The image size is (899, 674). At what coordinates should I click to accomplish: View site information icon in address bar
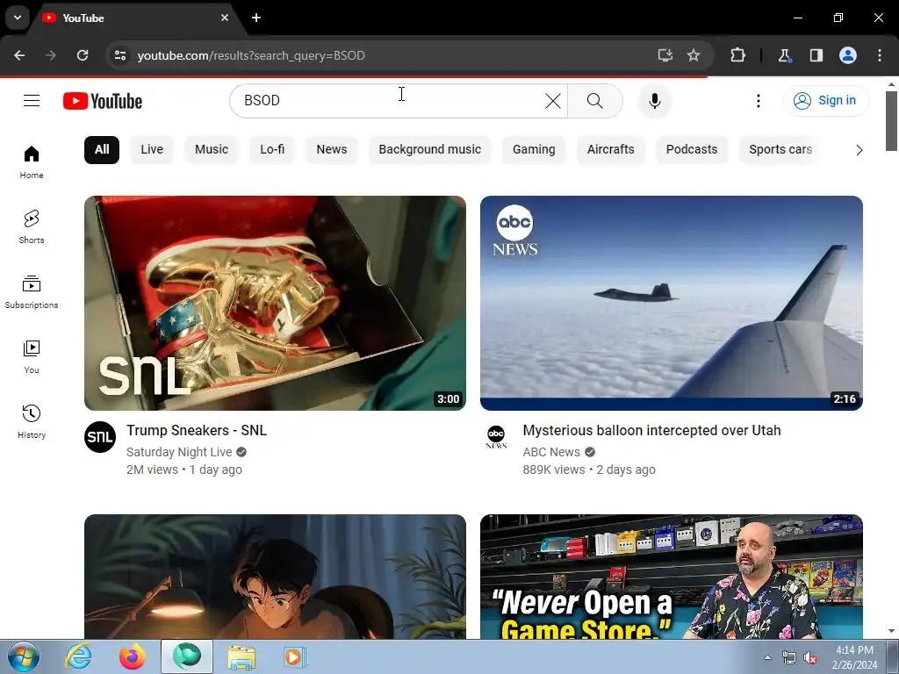120,55
